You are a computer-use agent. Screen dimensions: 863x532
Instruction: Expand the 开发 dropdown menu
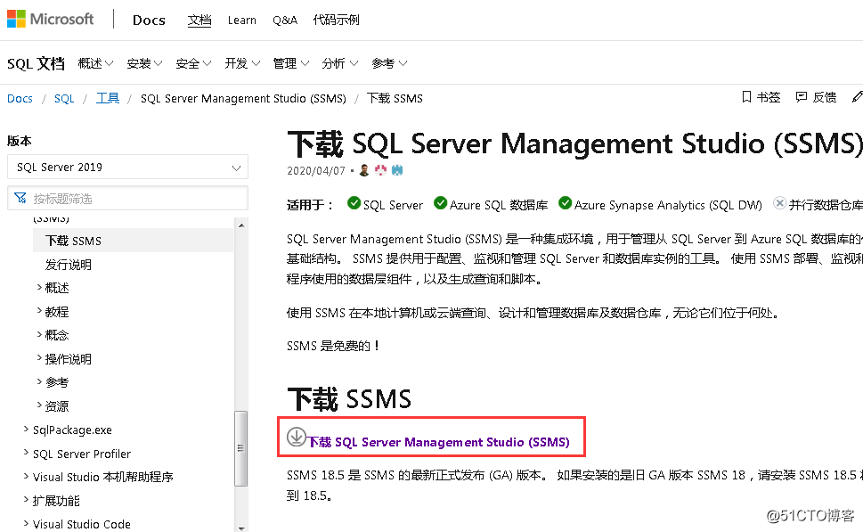coord(242,63)
